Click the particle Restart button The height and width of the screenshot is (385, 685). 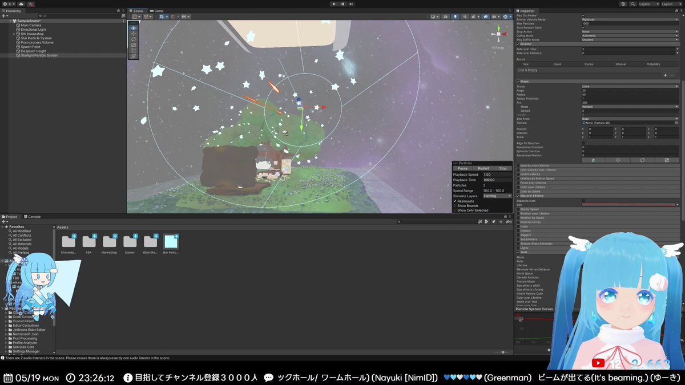coord(483,168)
